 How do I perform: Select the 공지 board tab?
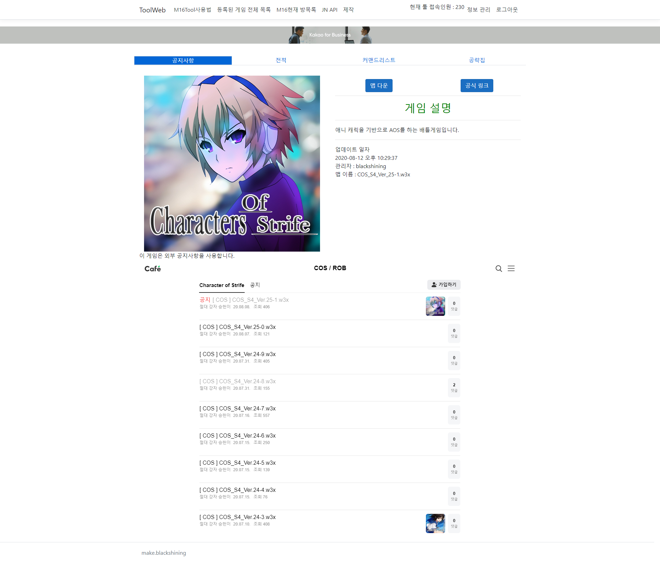click(x=255, y=285)
